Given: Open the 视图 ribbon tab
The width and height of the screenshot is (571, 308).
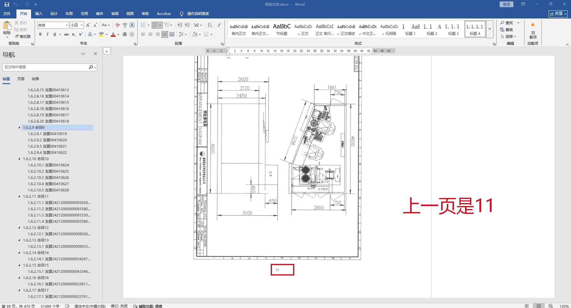Looking at the screenshot, I should (x=130, y=14).
